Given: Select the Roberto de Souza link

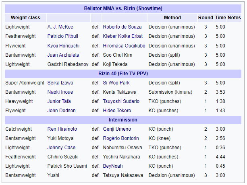Looking at the screenshot, I should 122,27.
